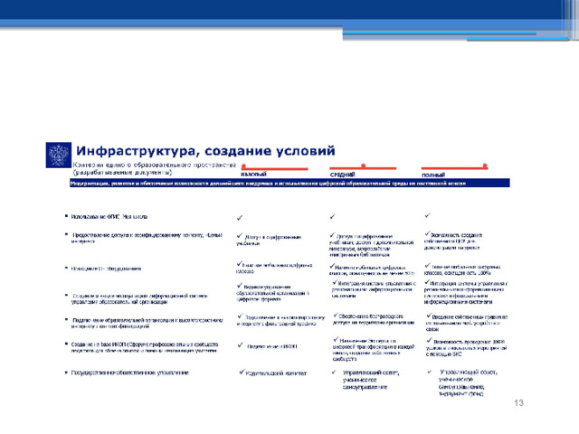Click cell "Обеспечение беспроводного доступа на территории организации"
The height and width of the screenshot is (434, 579).
pyautogui.click(x=374, y=319)
